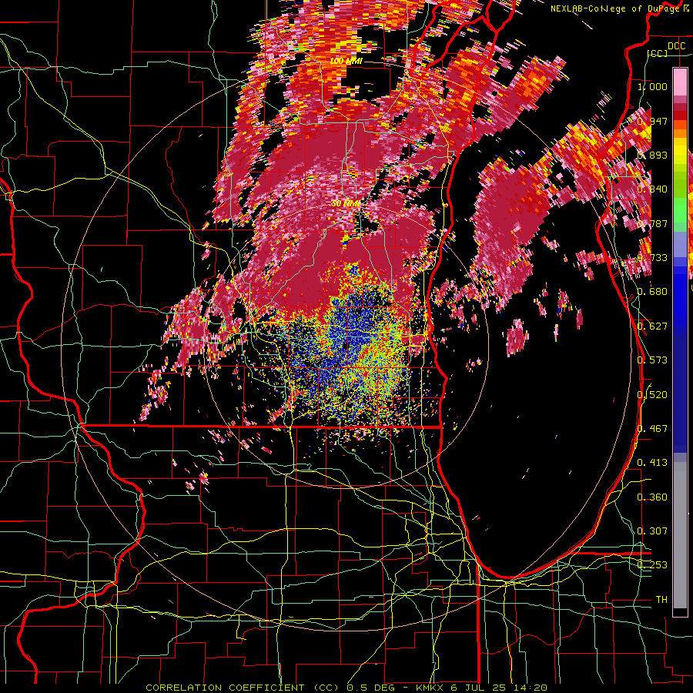Click the 0.893 legend value
Screen dimensions: 693x693
(652, 155)
